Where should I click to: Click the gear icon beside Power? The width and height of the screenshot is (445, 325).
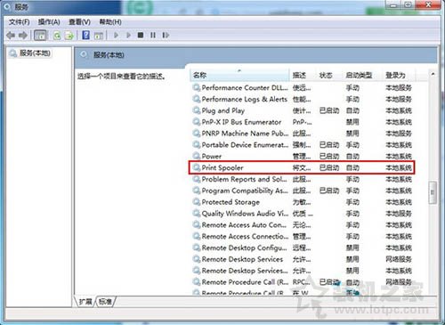point(197,156)
